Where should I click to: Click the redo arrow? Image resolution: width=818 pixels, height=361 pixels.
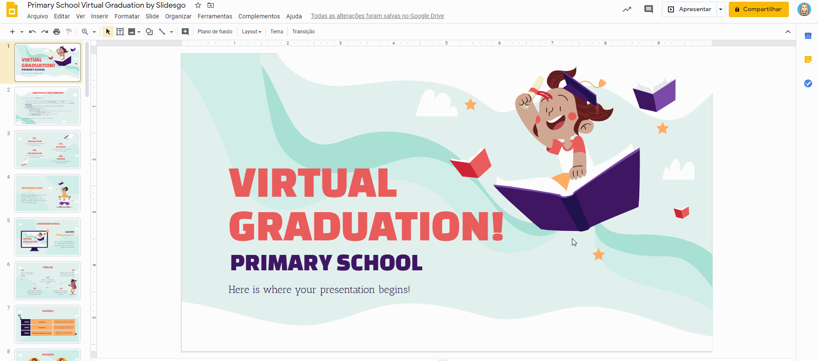(x=45, y=32)
